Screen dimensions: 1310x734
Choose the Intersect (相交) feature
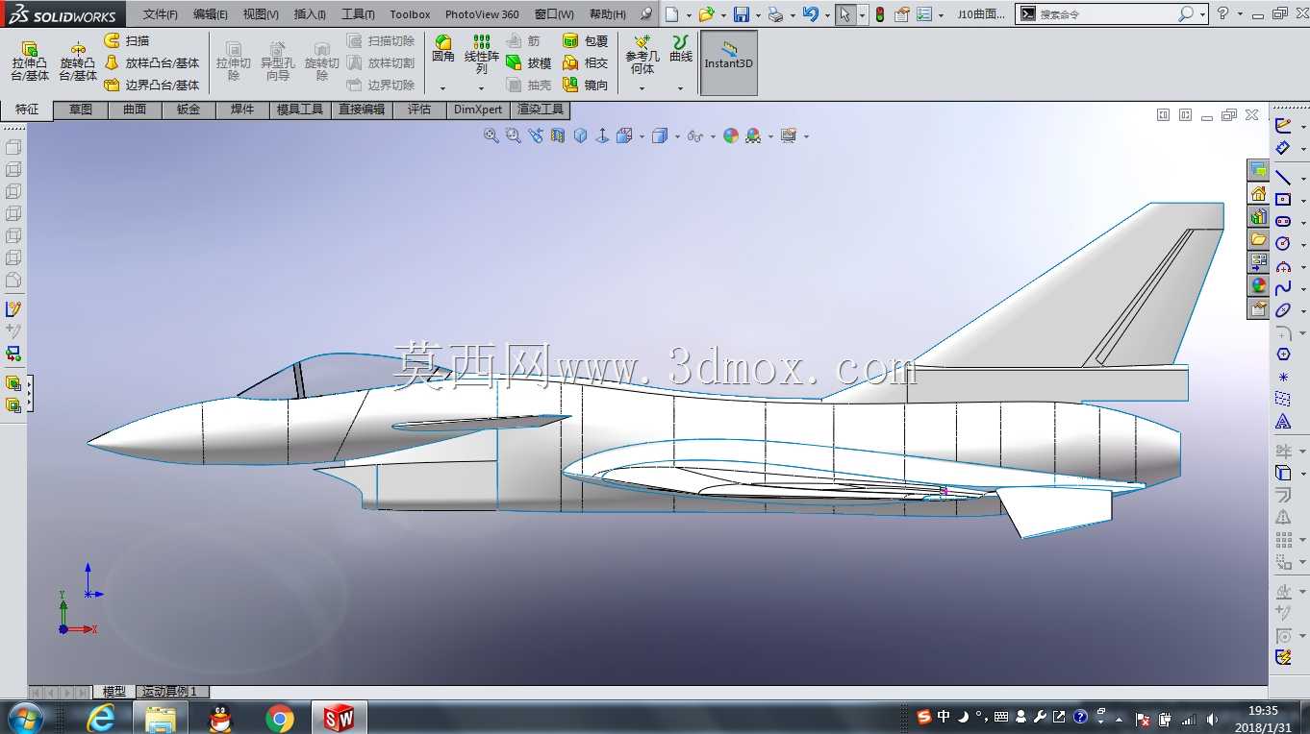point(586,62)
